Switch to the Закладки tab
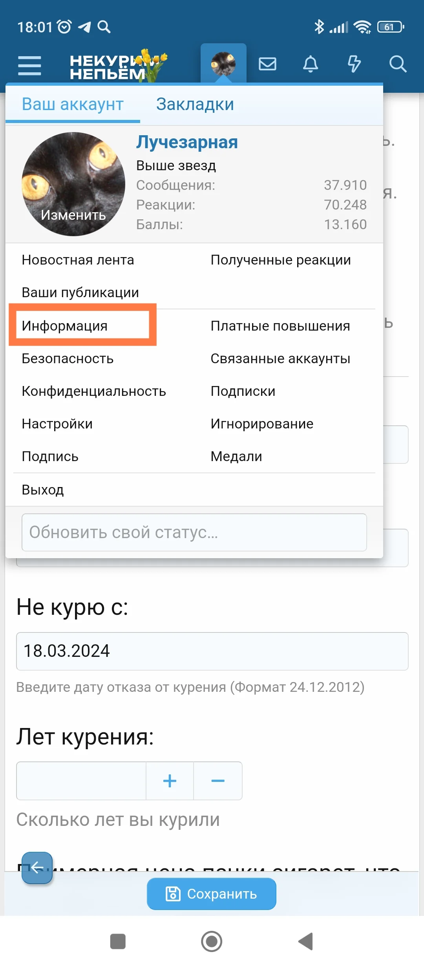The height and width of the screenshot is (967, 424). click(x=195, y=104)
